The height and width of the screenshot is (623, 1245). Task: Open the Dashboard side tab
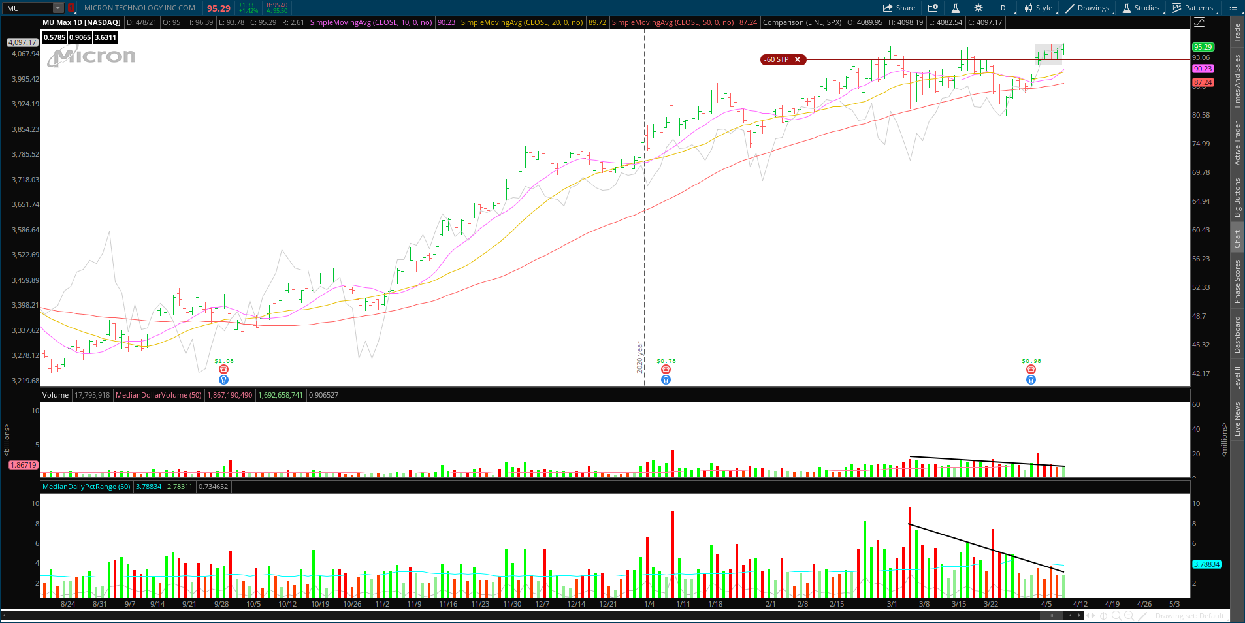1237,334
